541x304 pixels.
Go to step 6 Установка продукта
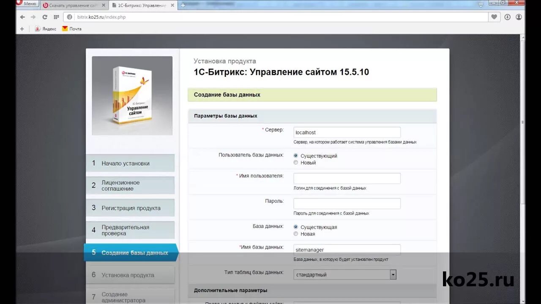(130, 275)
